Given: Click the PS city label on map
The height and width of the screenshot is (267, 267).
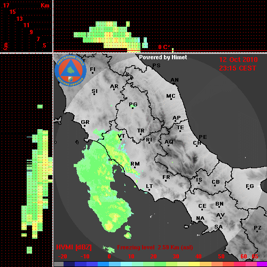Looking at the screenshot, I should tap(156, 66).
